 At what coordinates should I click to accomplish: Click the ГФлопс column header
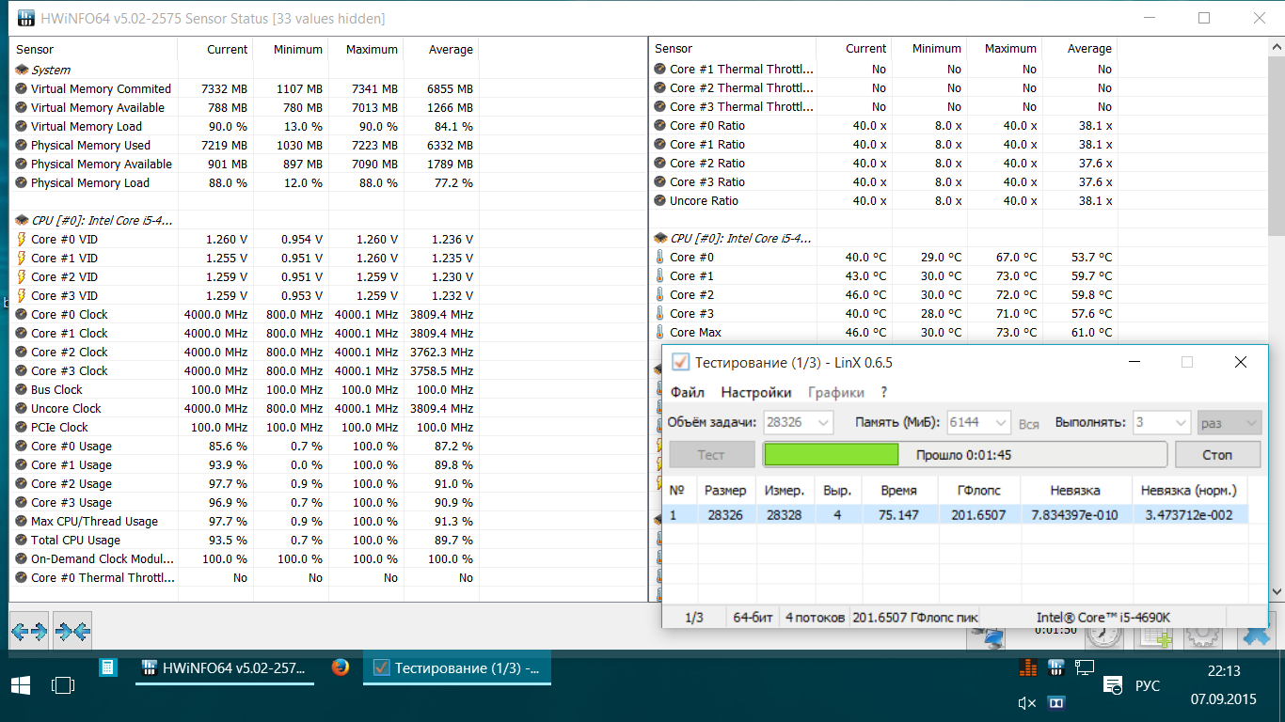point(979,490)
